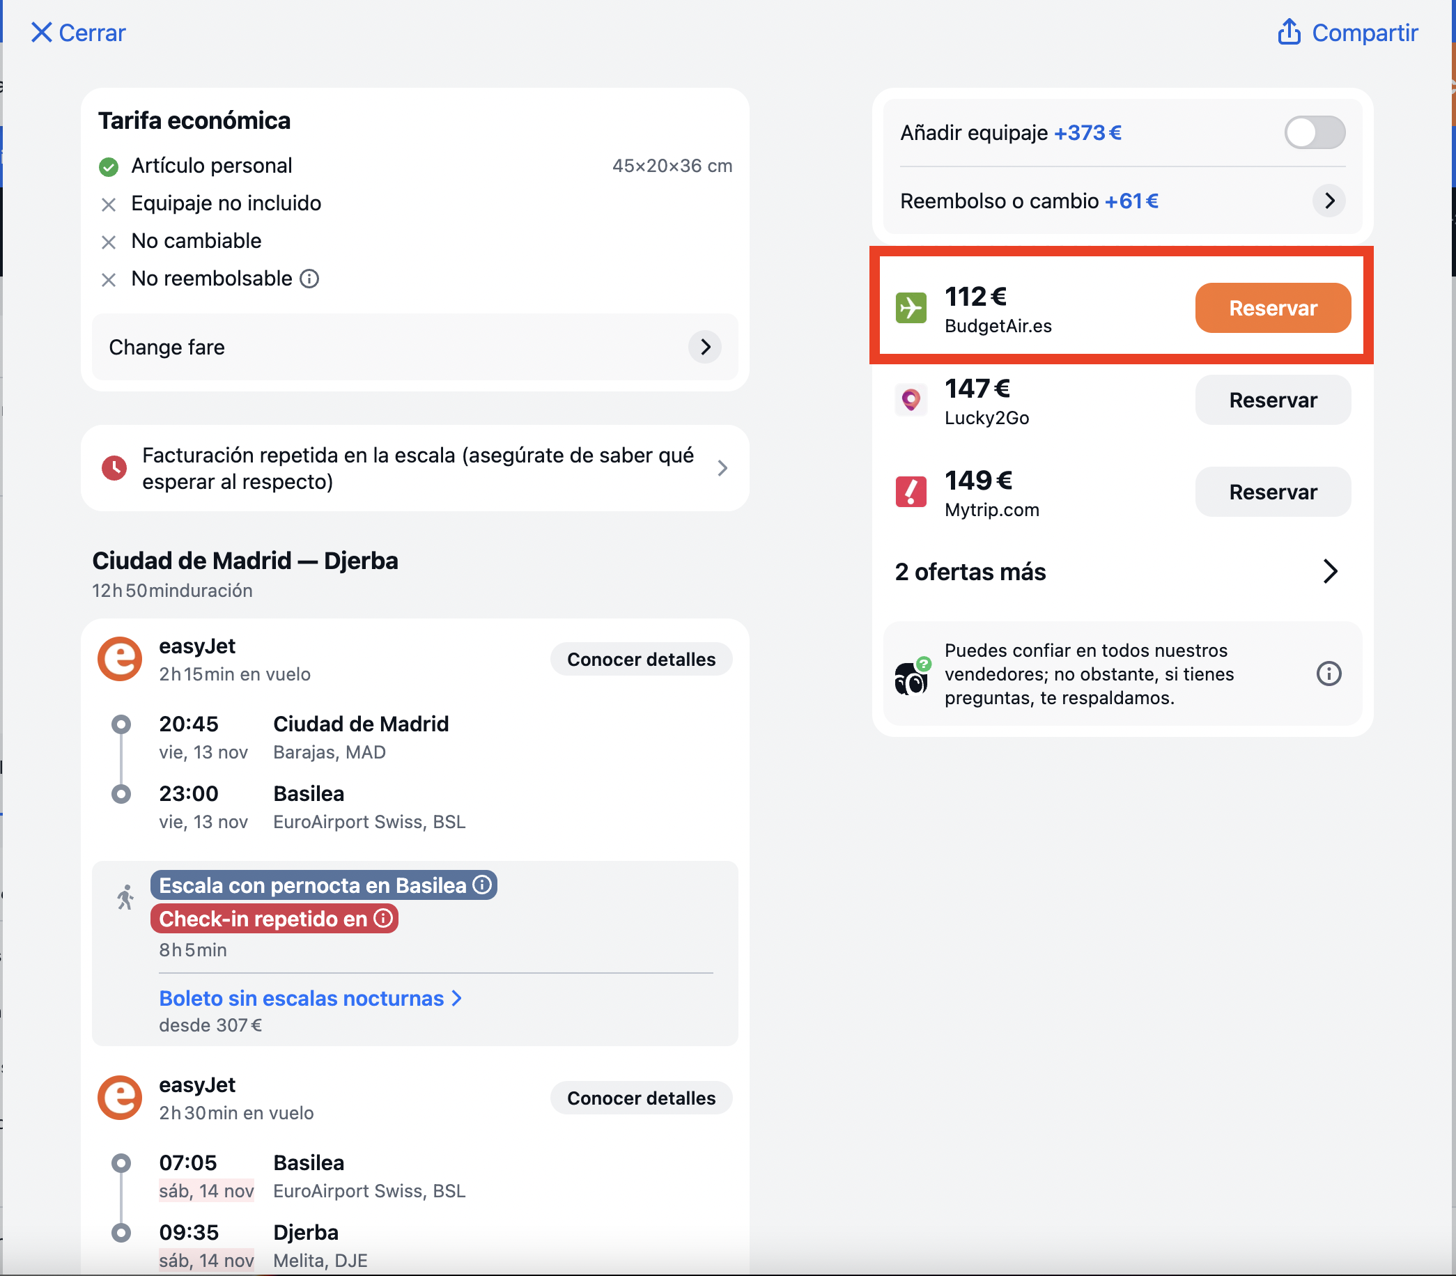Select the 20:45 Madrid departure time
1456x1276 pixels.
click(189, 724)
